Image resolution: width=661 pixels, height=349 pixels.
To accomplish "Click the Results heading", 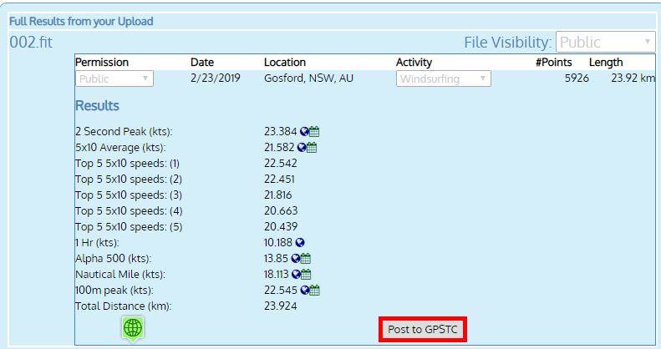I will 97,106.
